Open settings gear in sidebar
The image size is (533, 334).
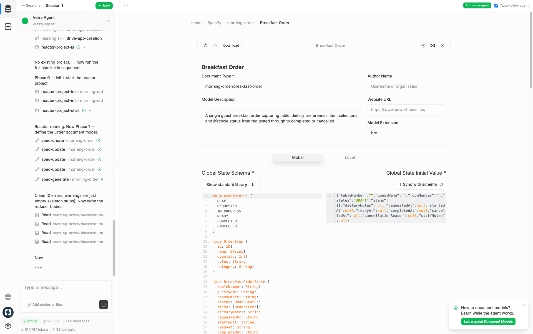click(8, 326)
